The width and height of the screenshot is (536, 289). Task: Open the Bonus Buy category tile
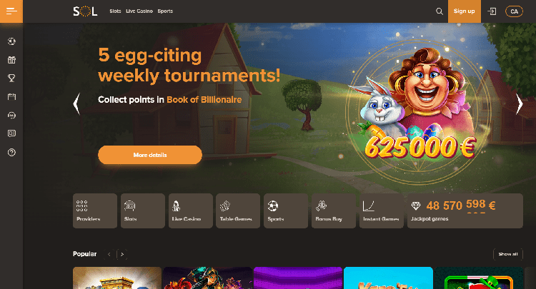[333, 211]
